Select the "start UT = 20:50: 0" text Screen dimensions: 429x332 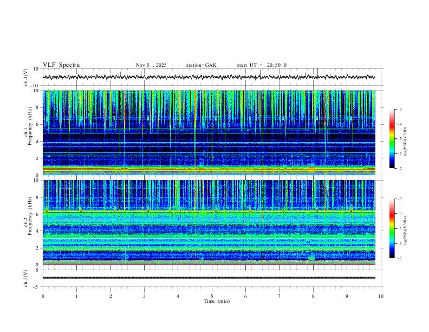coord(262,65)
